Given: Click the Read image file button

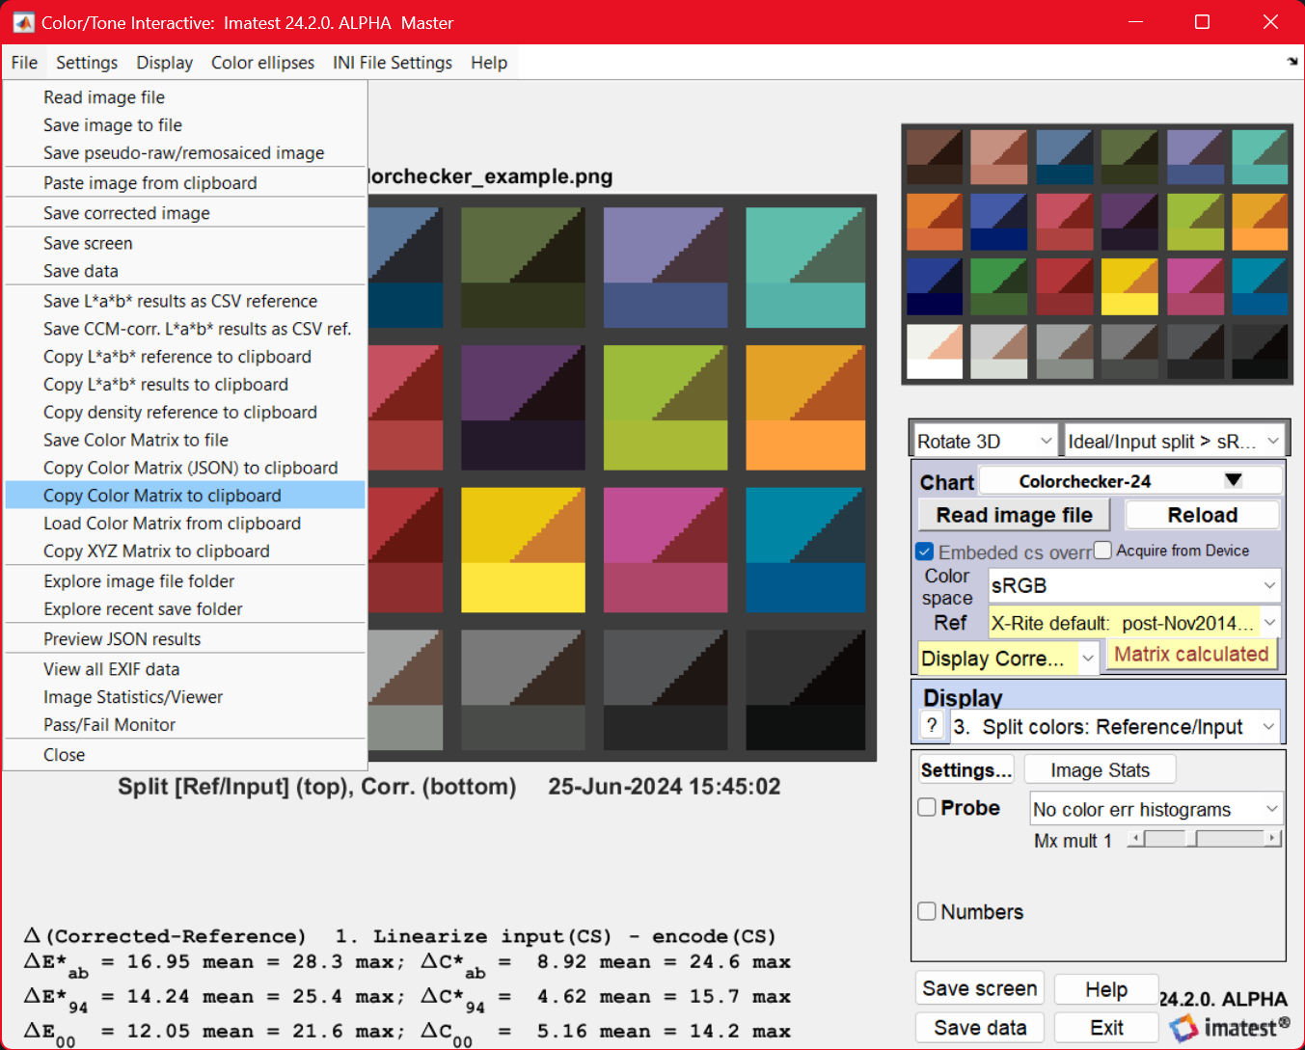Looking at the screenshot, I should [x=1014, y=515].
